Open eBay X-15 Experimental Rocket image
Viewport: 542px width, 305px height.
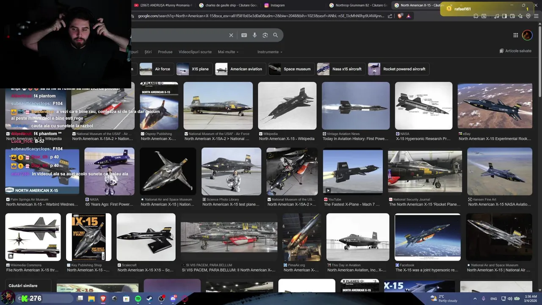[x=495, y=106]
